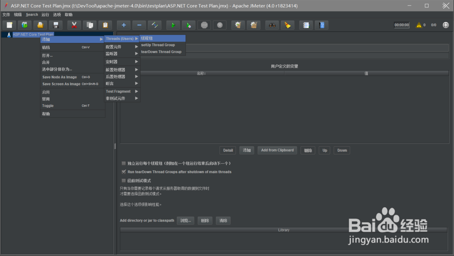The height and width of the screenshot is (256, 454).
Task: Click Toggle in context menu
Action: click(72, 106)
